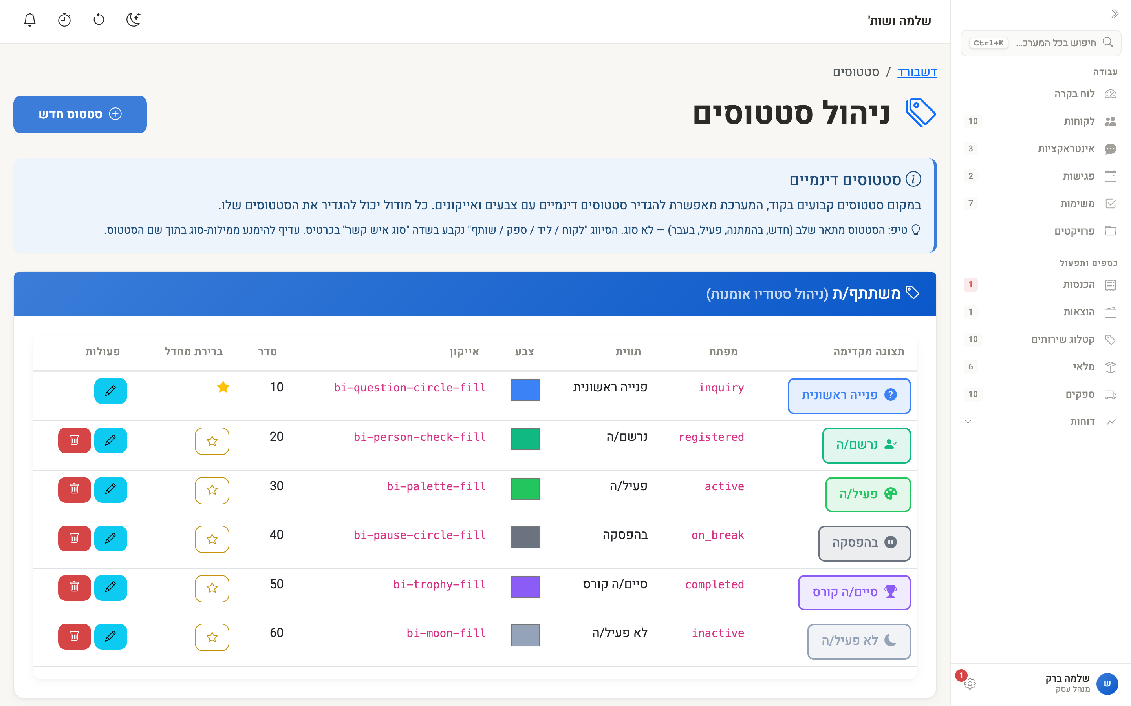Screen dimensions: 1131x706
Task: Focus the global search field חיפוש בכל המערכת
Action: pos(1040,43)
